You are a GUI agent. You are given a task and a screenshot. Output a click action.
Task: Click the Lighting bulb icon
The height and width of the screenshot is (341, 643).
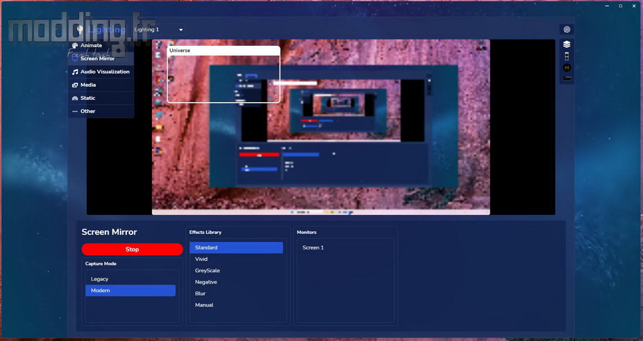click(80, 29)
